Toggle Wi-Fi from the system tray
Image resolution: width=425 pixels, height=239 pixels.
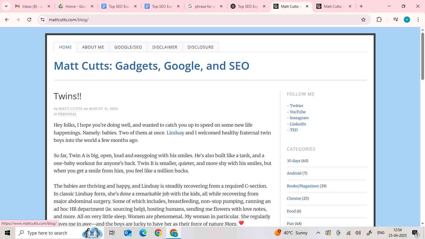tap(348, 233)
